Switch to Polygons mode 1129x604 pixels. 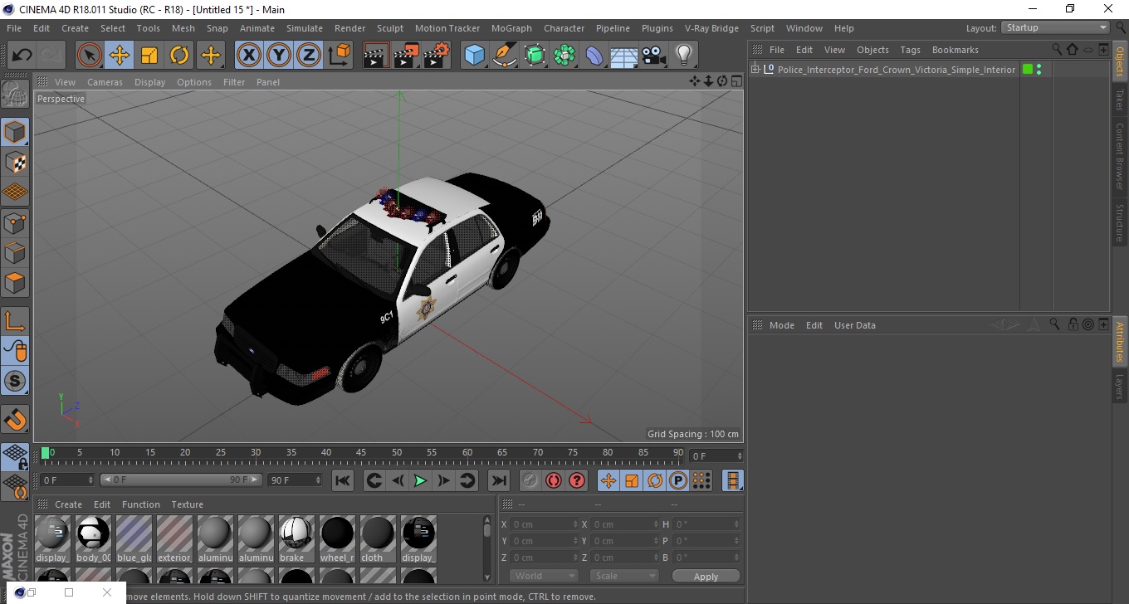point(15,282)
